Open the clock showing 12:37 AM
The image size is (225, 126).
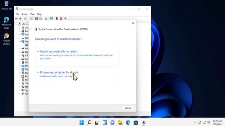tap(217, 122)
